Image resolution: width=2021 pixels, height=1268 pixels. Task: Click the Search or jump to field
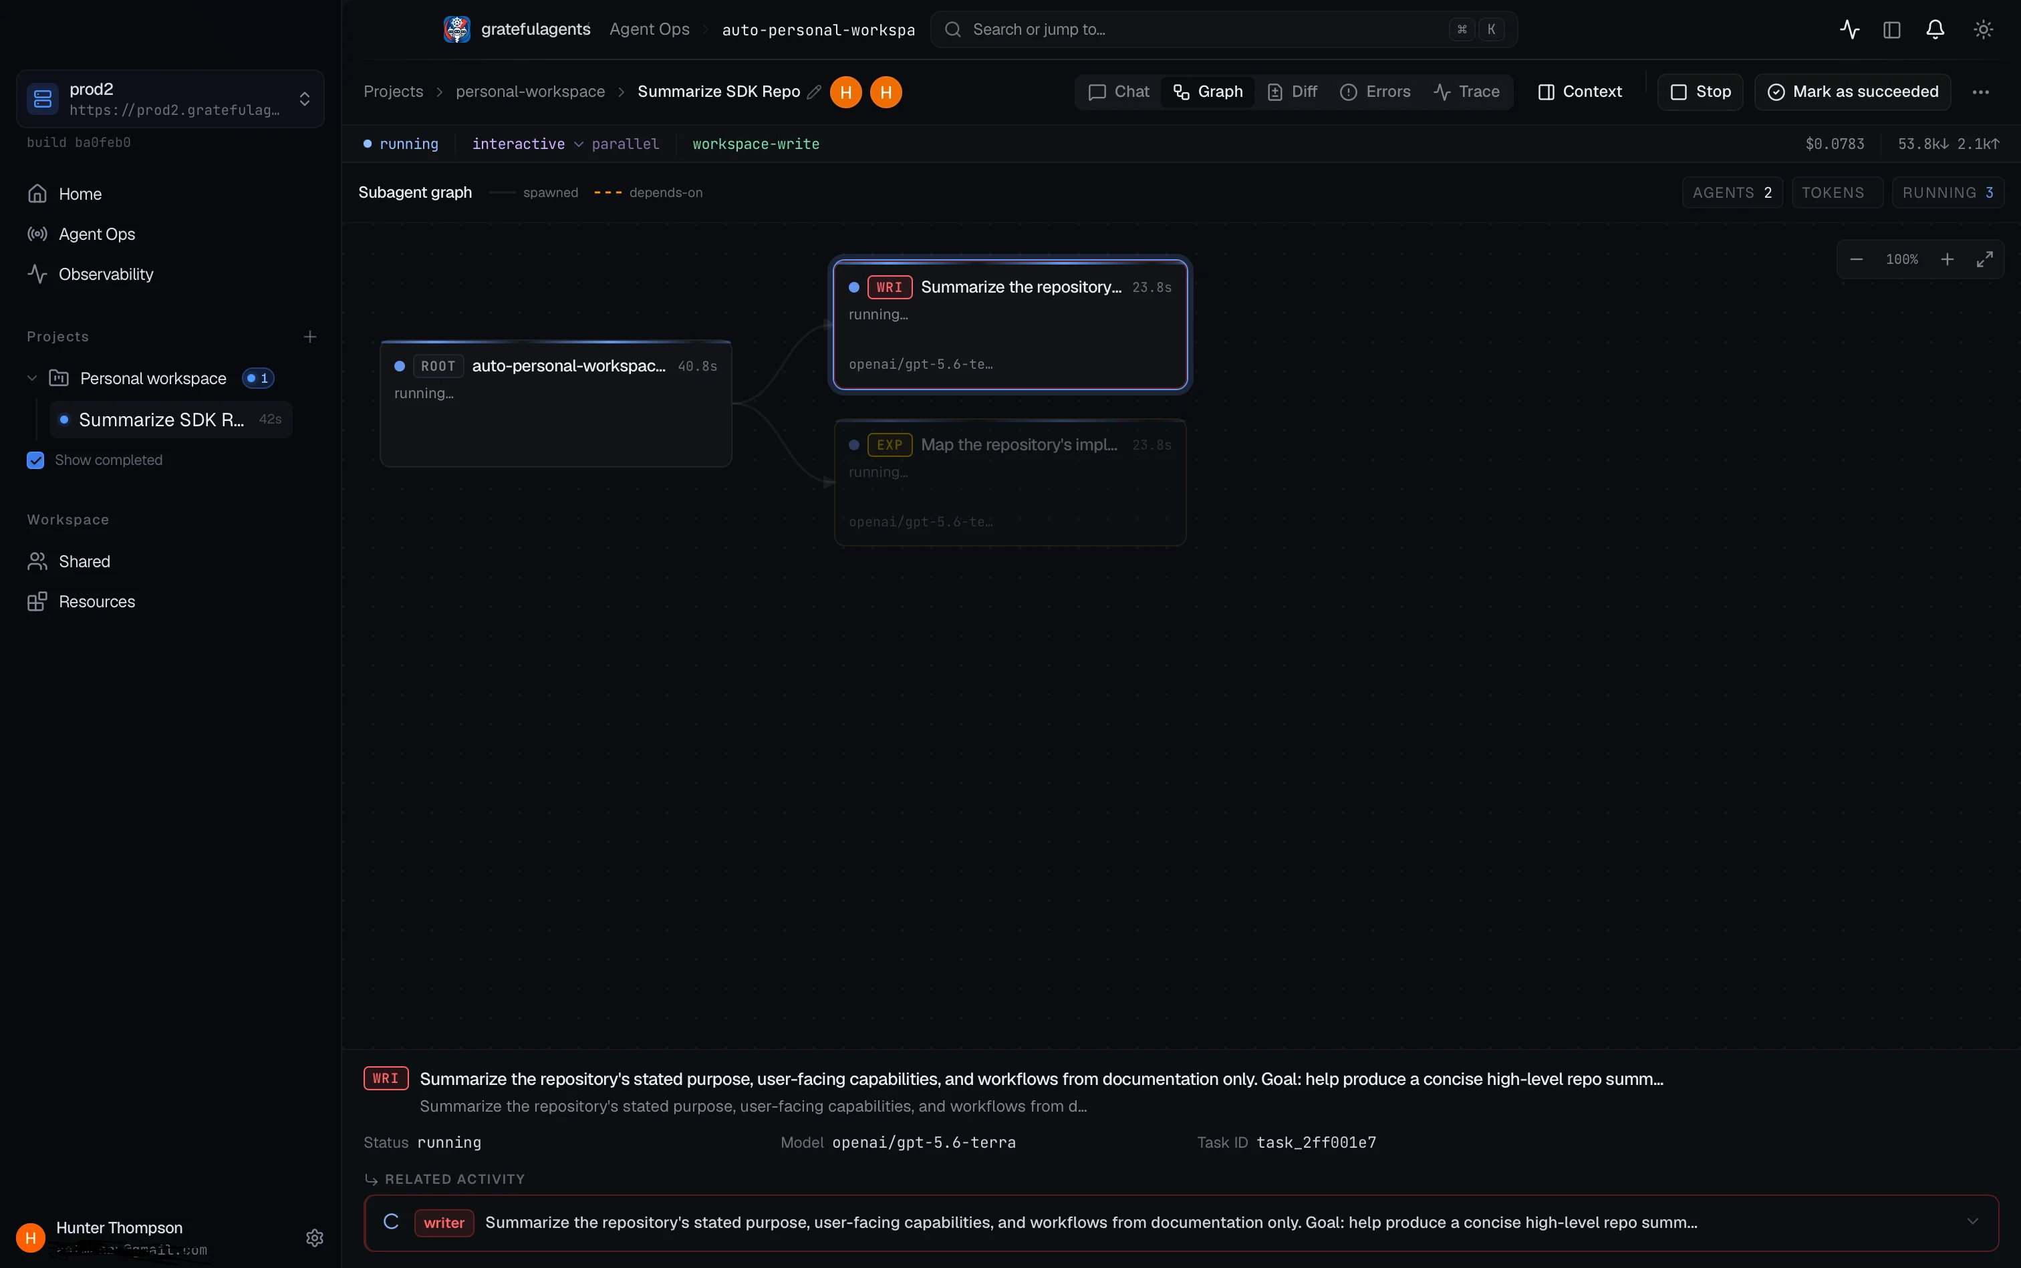[x=1223, y=29]
